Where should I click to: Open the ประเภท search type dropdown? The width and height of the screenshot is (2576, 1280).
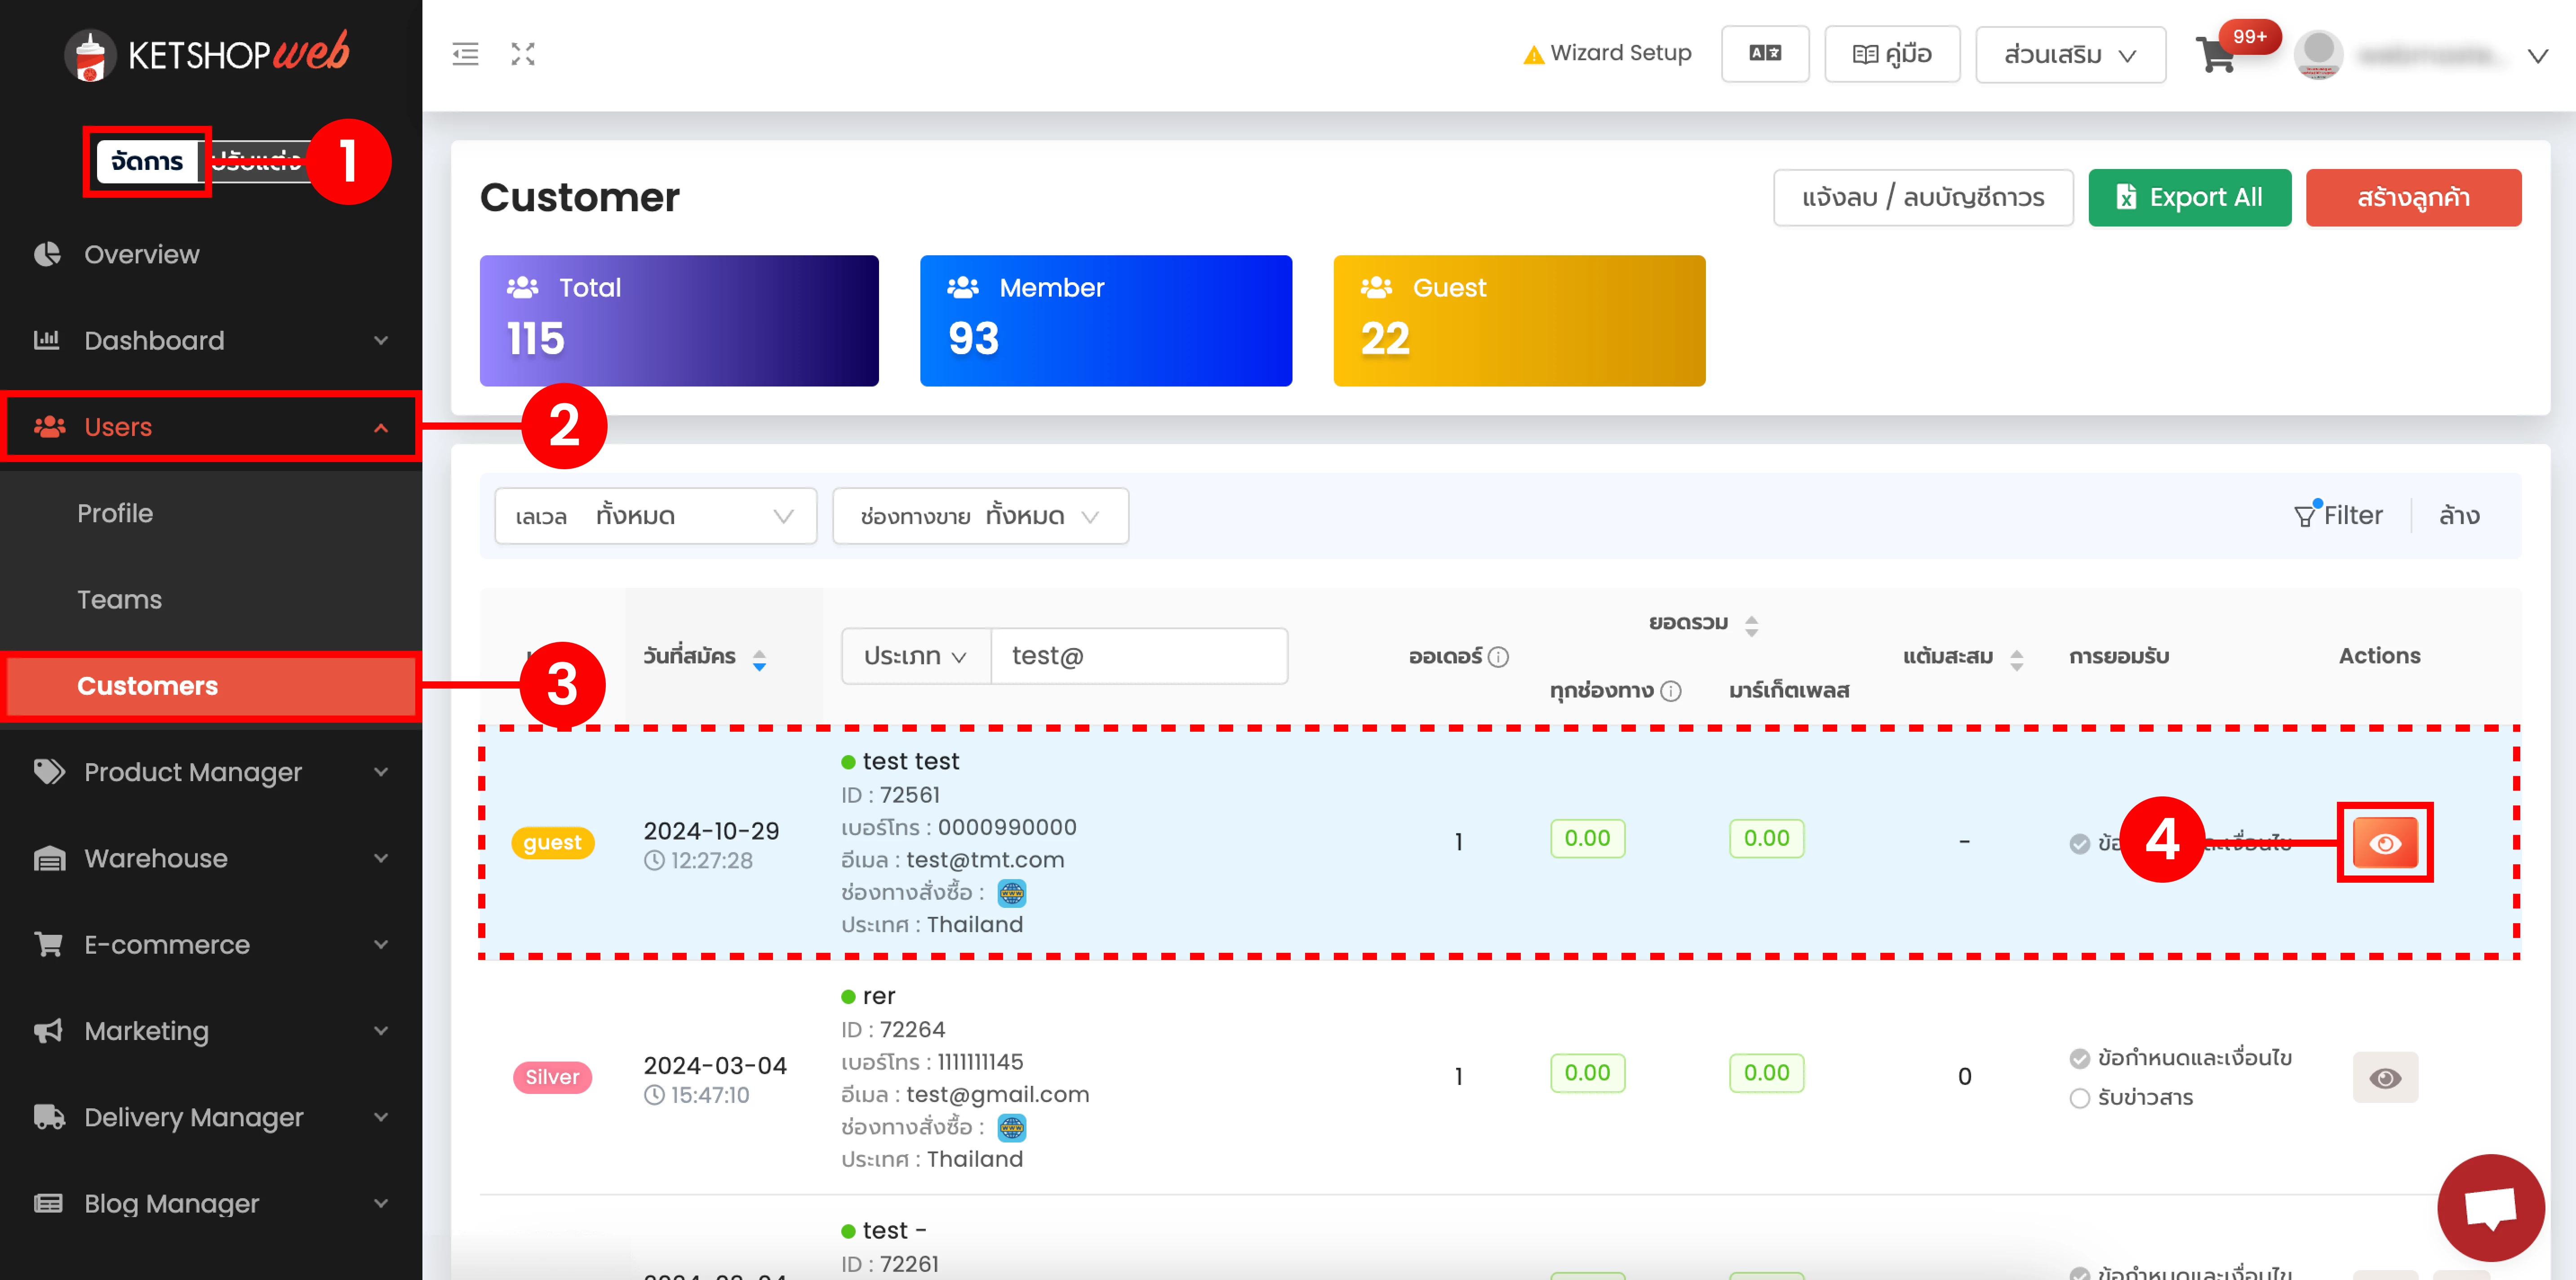(915, 657)
